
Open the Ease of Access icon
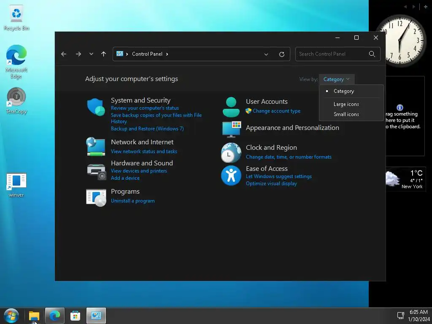coord(231,175)
